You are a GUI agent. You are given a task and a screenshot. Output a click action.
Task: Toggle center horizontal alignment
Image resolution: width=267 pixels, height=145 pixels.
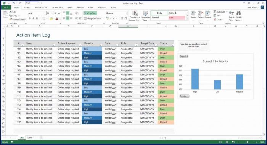coord(68,18)
